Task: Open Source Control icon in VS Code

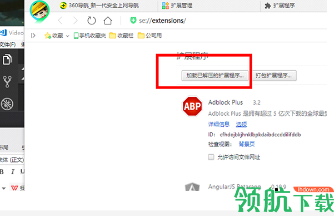Action: (x=7, y=81)
